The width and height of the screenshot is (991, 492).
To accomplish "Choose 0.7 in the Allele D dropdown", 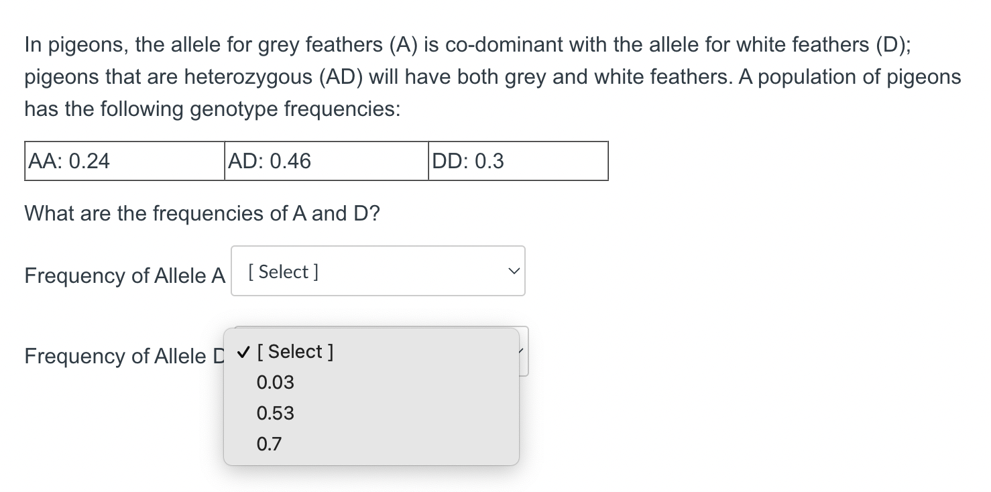I will click(270, 444).
